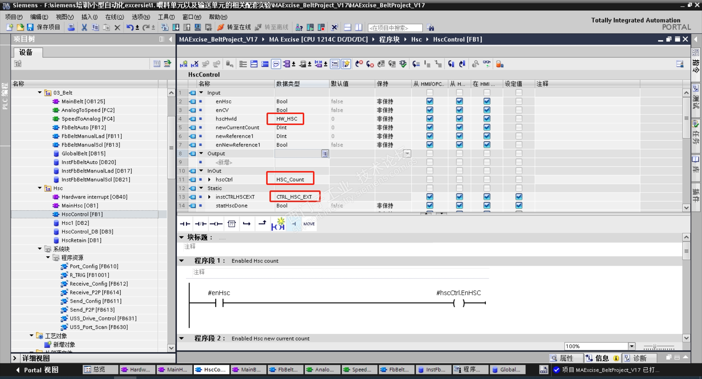702x379 pixels.
Task: Click the open branch icon
Action: 247,224
